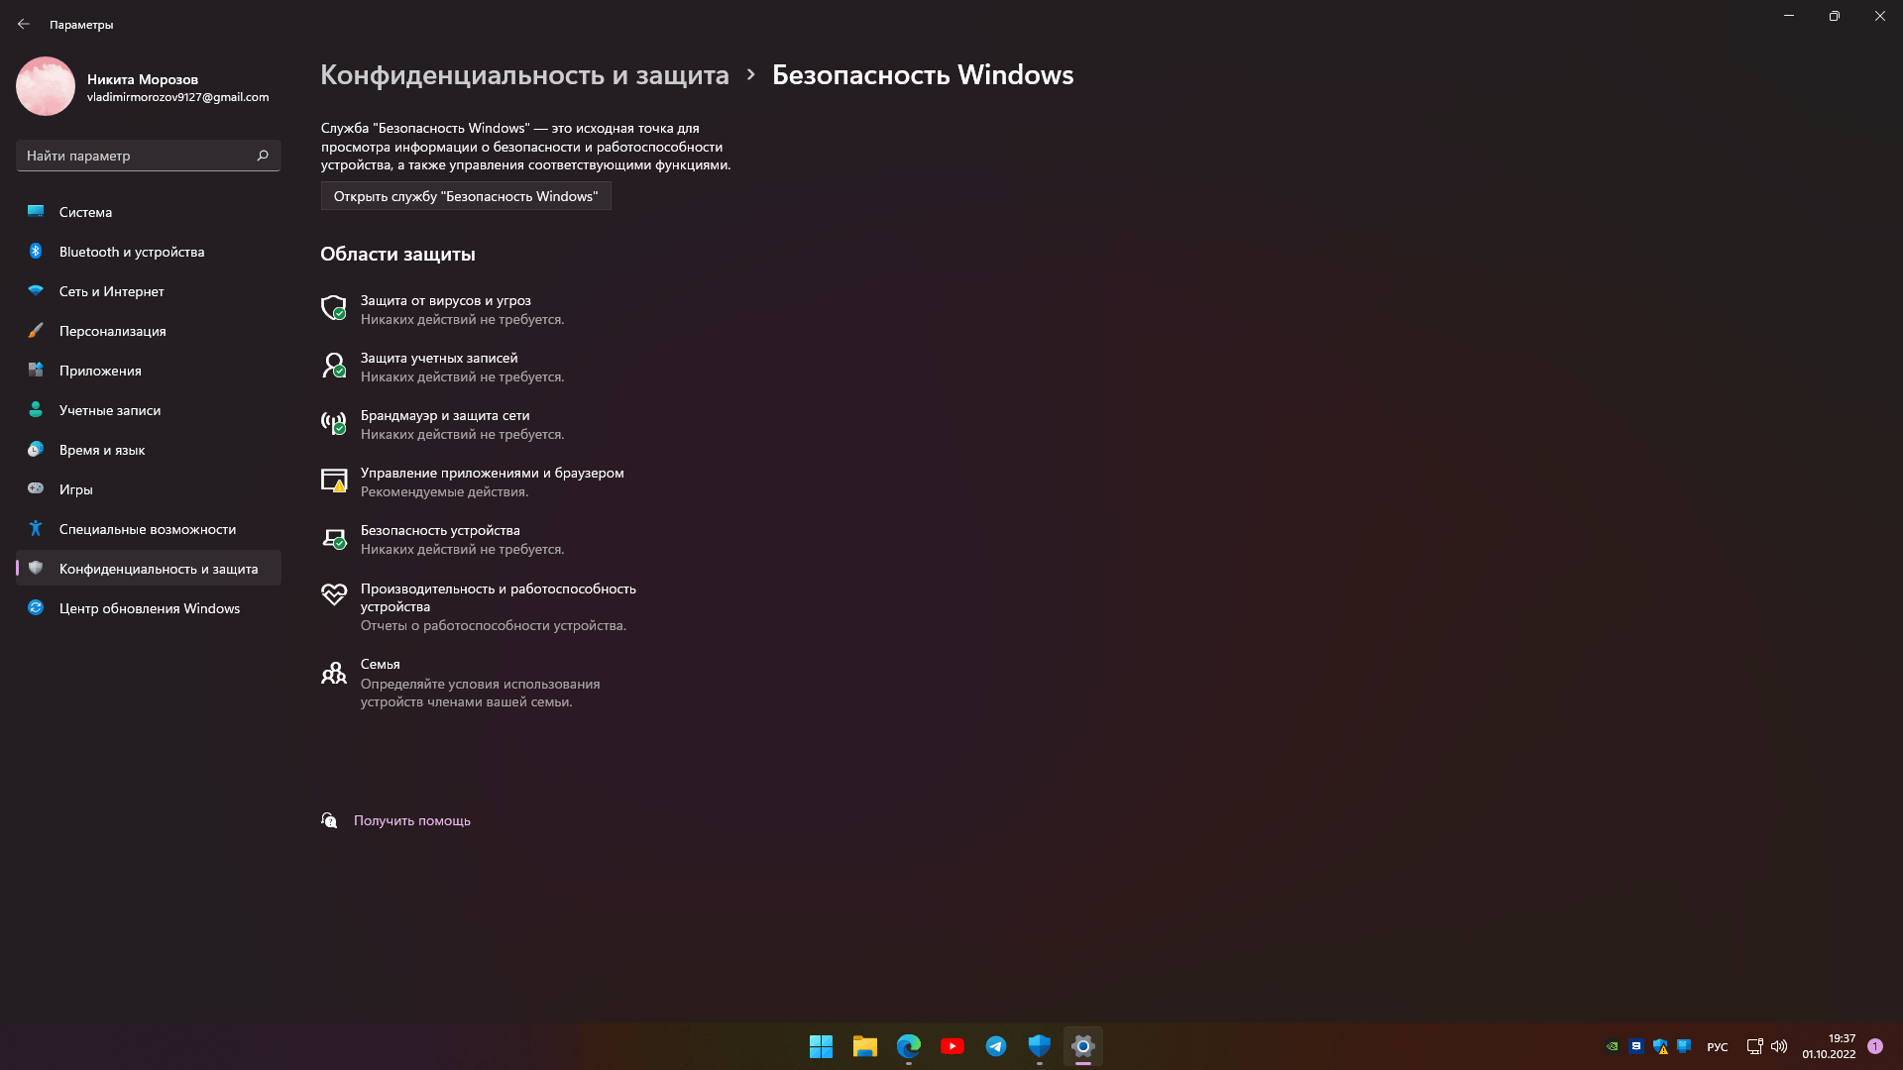Select 'Персонализация' in the sidebar
Screen dimensions: 1903x1070
149,331
